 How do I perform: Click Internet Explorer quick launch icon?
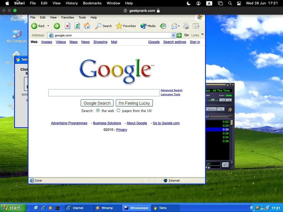(x=43, y=208)
